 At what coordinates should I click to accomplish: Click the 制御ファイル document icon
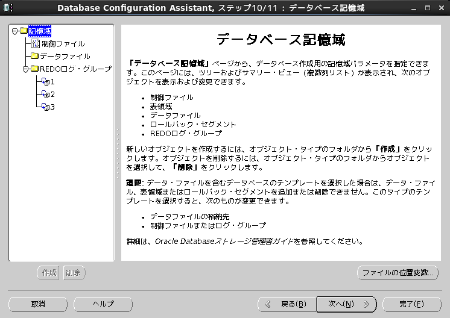click(x=35, y=44)
